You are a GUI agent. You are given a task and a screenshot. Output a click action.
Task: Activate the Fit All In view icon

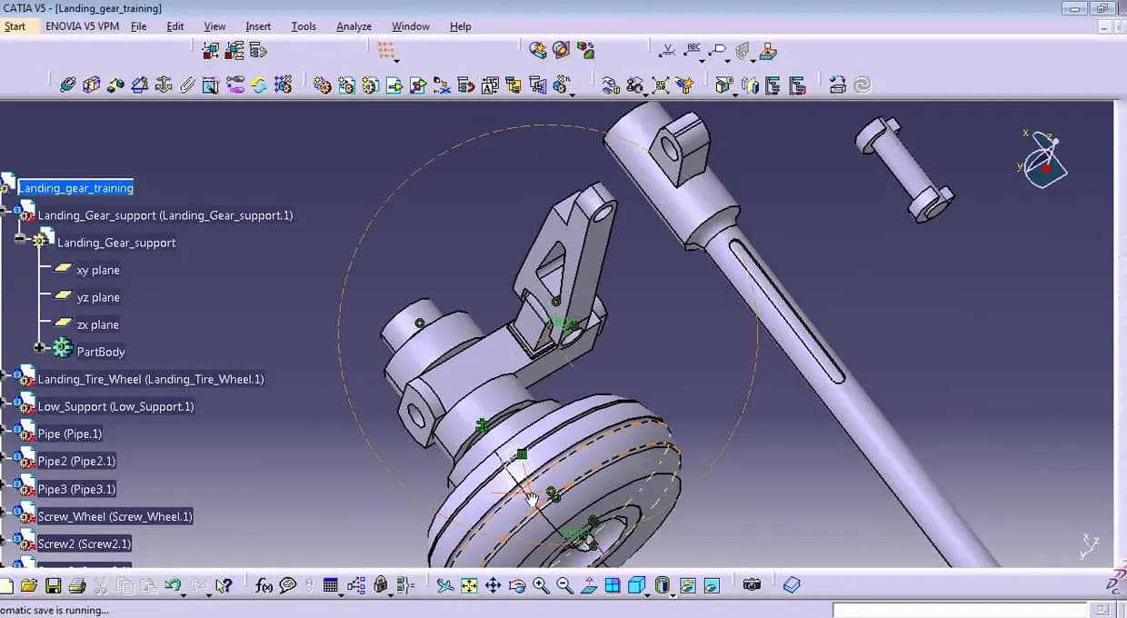click(469, 585)
